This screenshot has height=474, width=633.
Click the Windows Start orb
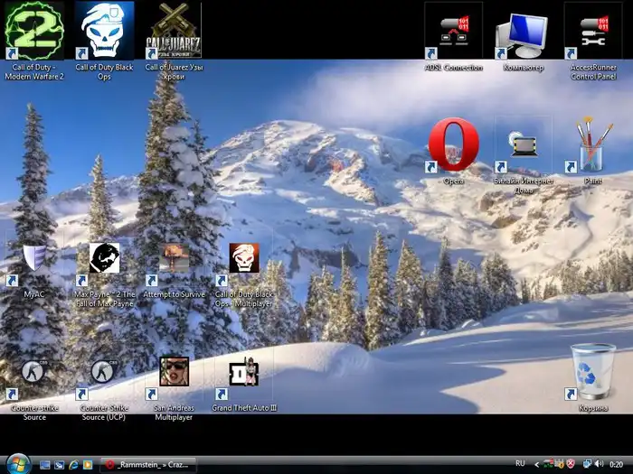[x=16, y=464]
